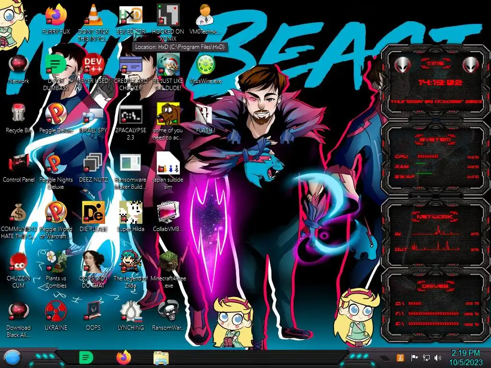Click the taskbar clock showing 2:19 PM
The image size is (491, 368).
466,357
